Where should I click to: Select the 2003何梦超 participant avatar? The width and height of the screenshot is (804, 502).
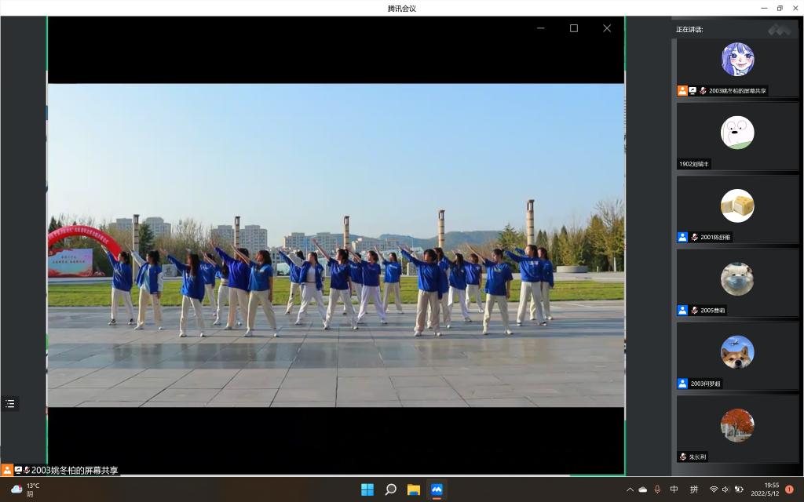737,352
